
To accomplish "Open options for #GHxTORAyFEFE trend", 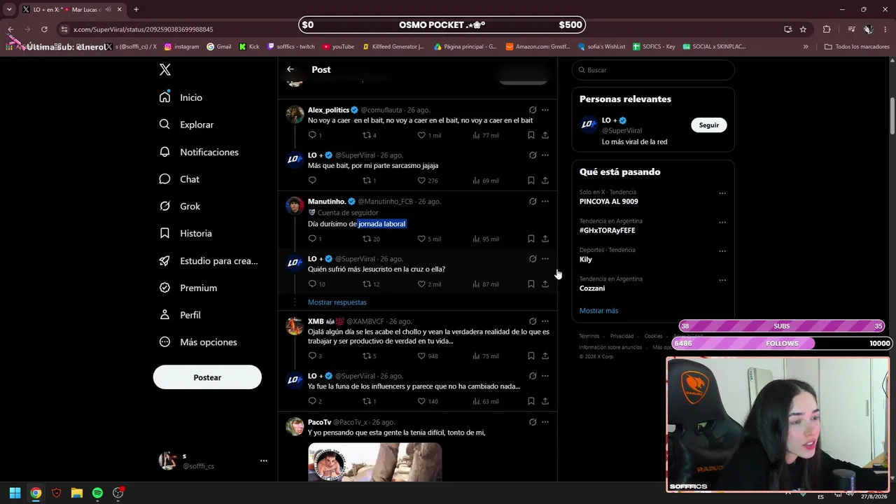I will click(722, 223).
